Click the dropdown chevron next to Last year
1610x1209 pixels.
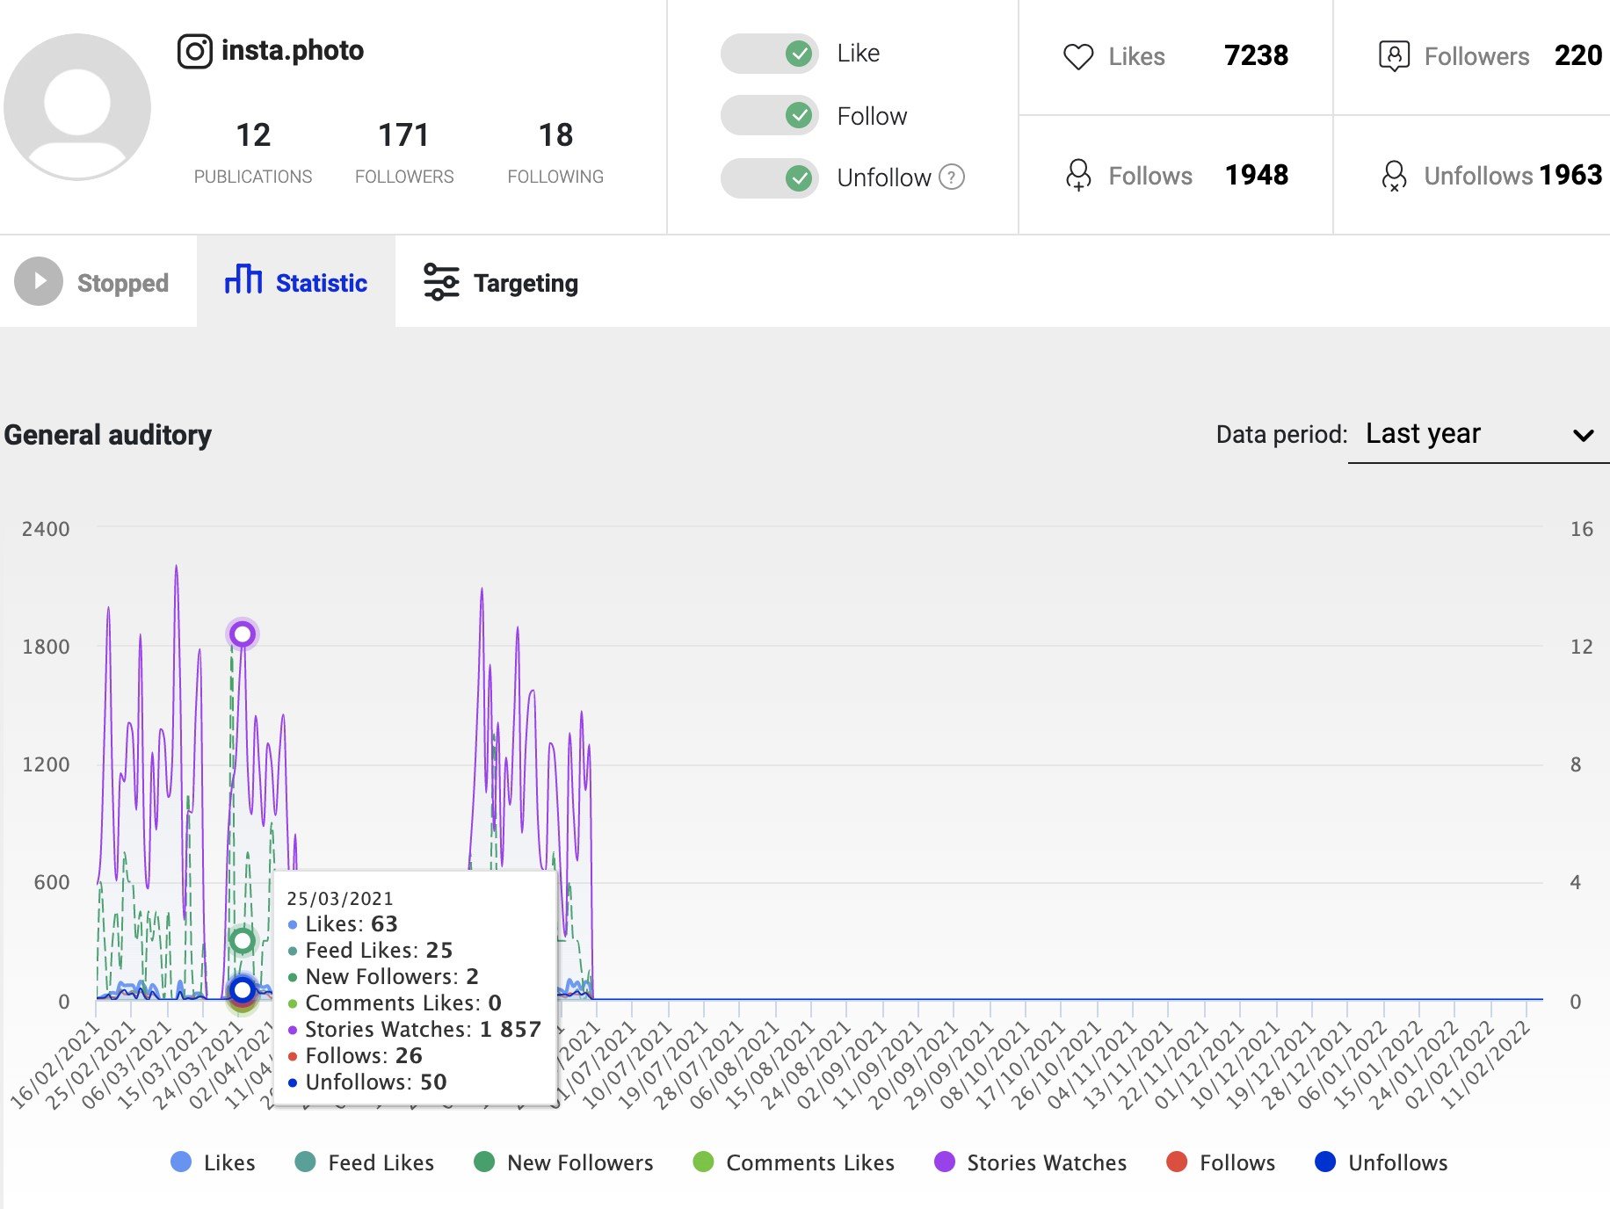point(1584,435)
